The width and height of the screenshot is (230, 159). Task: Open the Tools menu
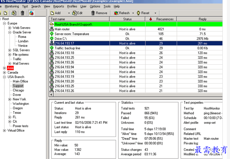[107, 6]
